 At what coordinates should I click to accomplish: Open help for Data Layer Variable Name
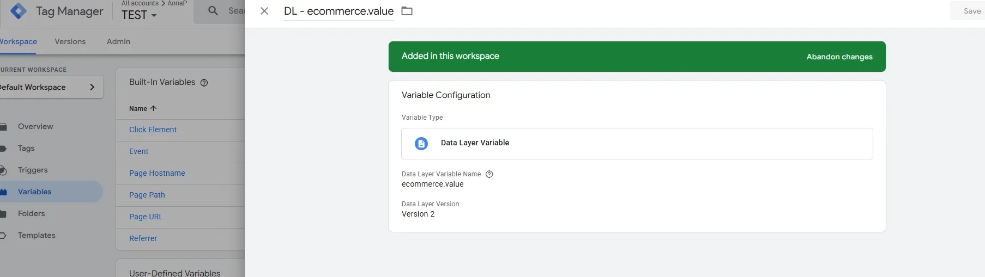pos(489,174)
